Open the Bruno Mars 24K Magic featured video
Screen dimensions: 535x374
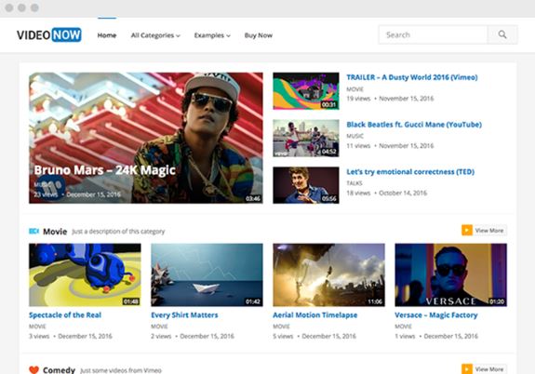(x=146, y=138)
